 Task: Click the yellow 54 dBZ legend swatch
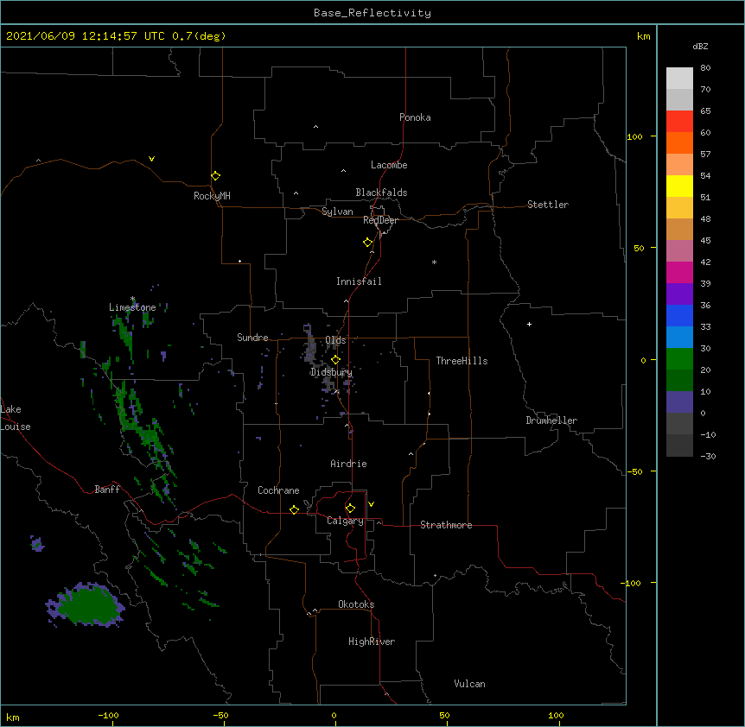click(x=679, y=186)
